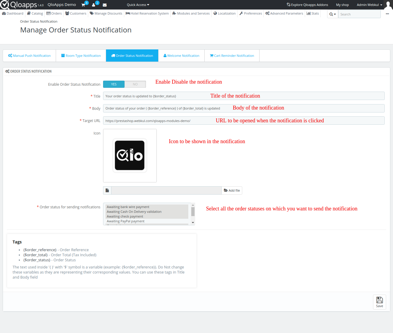
Task: Open the Customers menu
Action: click(x=76, y=13)
